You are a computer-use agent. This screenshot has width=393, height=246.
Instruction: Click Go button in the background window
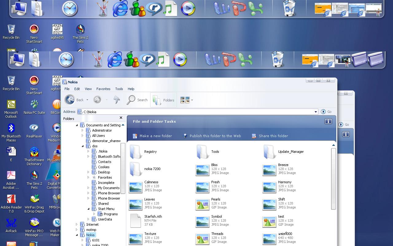pyautogui.click(x=344, y=125)
